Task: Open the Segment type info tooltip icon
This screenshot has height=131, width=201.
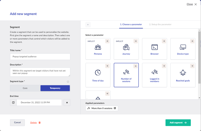Action: click(x=68, y=82)
